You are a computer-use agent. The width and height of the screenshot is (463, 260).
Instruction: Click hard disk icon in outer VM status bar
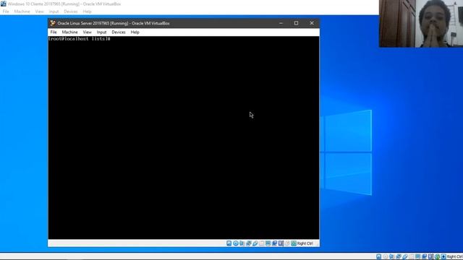coord(379,257)
